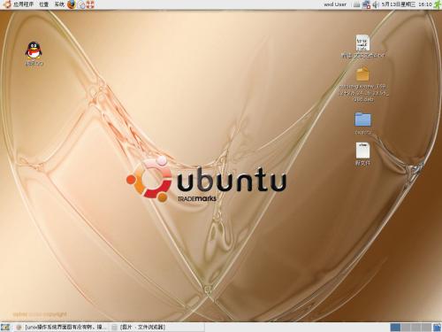
Task: Click the green icon at top-right panel corner
Action: point(437,4)
